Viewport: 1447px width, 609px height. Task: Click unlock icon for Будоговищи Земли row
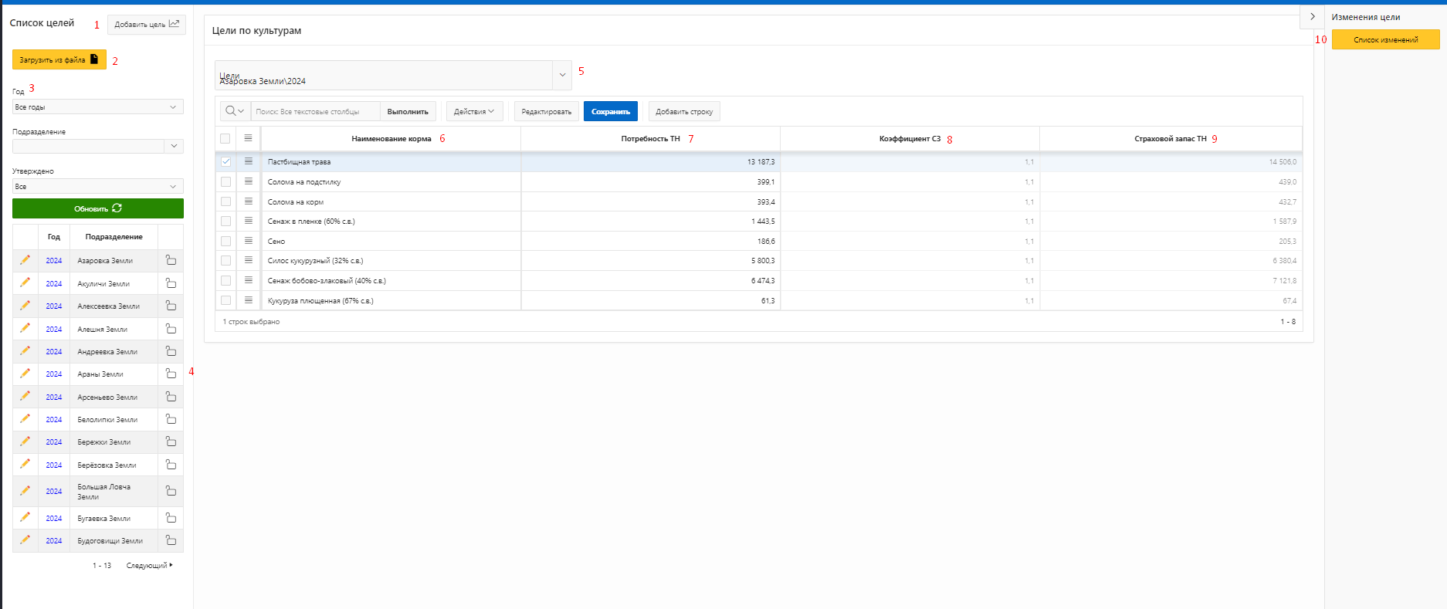point(171,540)
